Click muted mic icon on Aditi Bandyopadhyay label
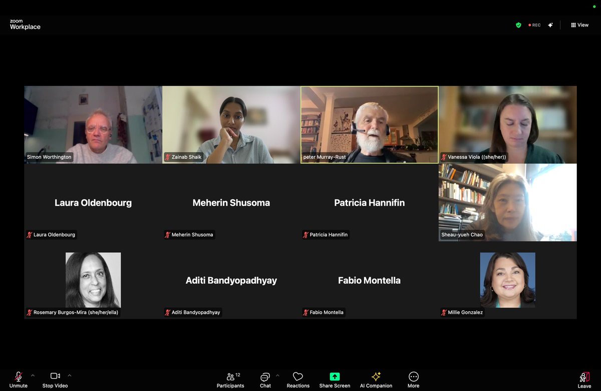 [x=168, y=312]
